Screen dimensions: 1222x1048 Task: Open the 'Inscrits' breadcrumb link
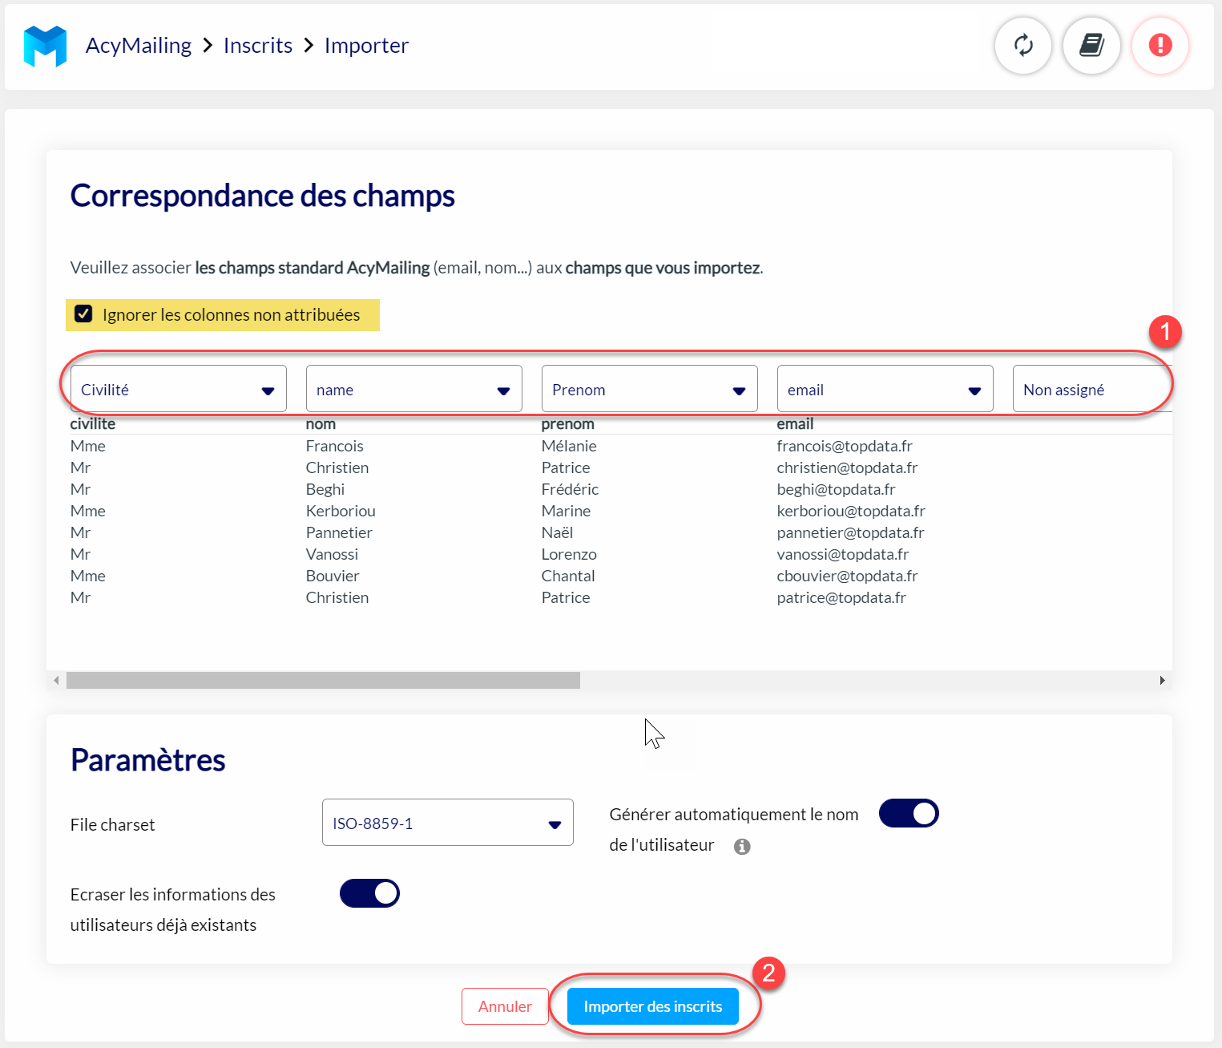coord(257,46)
